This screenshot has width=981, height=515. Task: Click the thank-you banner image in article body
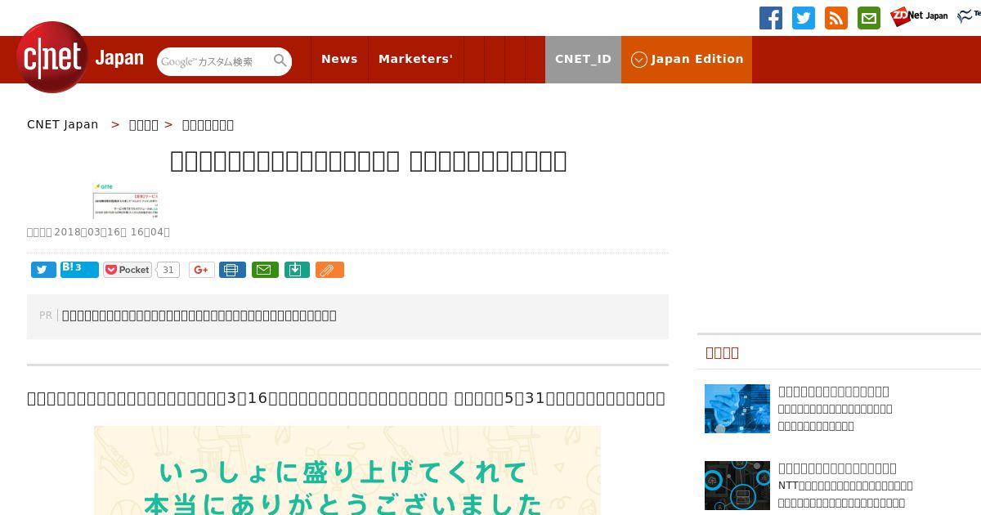click(x=347, y=471)
